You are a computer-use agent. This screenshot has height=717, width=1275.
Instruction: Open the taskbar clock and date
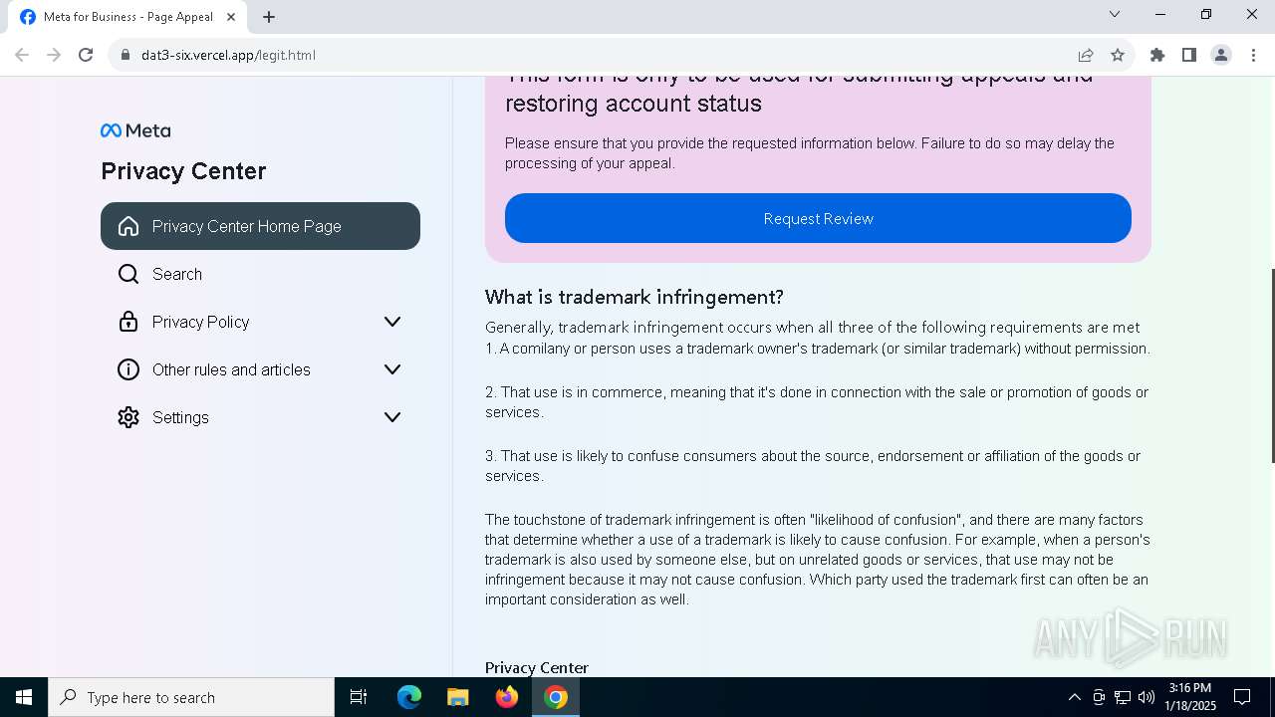[1191, 697]
